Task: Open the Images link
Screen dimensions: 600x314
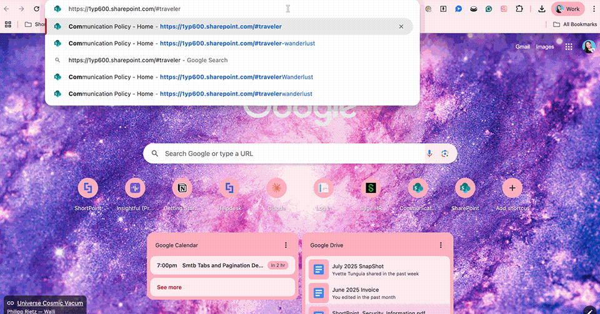Action: pos(545,47)
